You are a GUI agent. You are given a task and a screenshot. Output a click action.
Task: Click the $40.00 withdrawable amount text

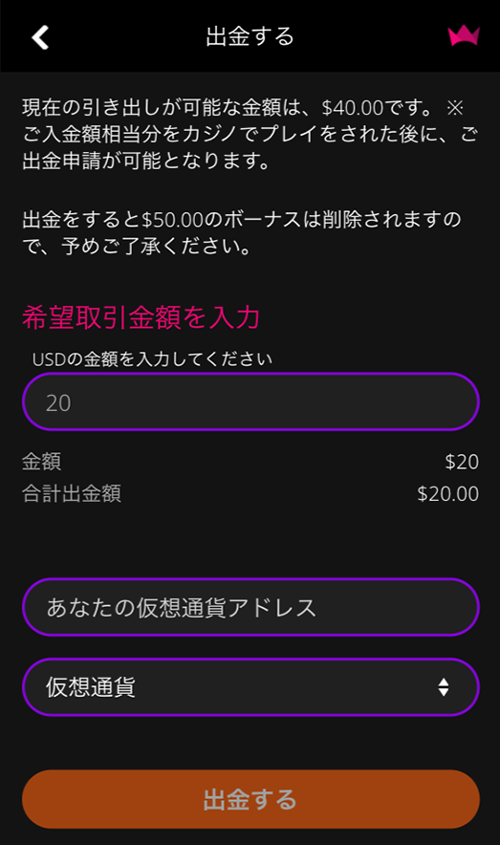353,108
